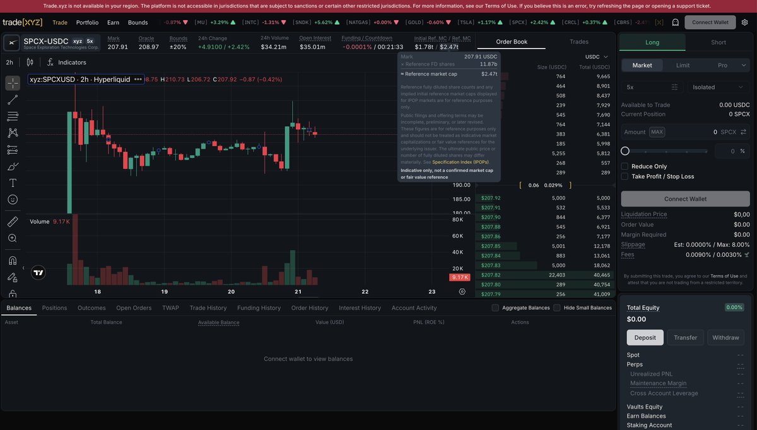Select the ruler measure tool
The width and height of the screenshot is (757, 430).
pos(13,222)
